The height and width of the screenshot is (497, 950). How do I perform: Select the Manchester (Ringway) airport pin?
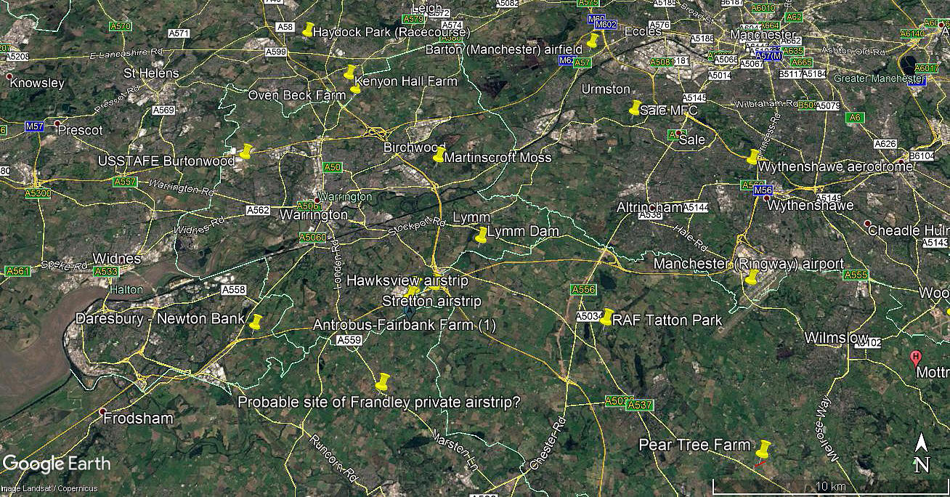tap(752, 277)
